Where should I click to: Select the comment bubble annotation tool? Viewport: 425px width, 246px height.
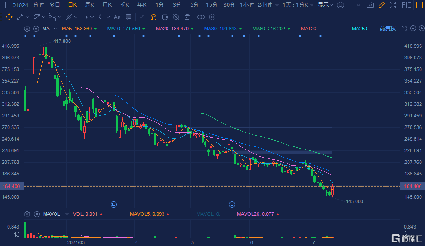click(x=129, y=17)
